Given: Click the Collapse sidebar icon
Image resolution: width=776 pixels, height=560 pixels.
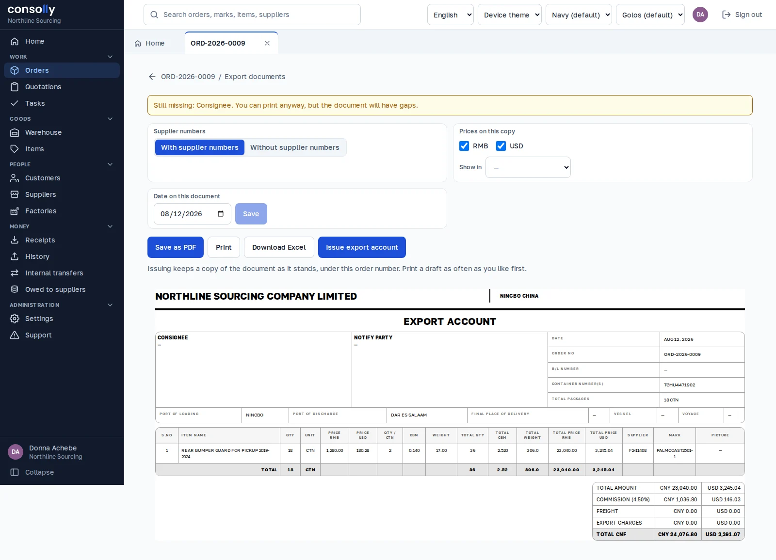Looking at the screenshot, I should (15, 472).
